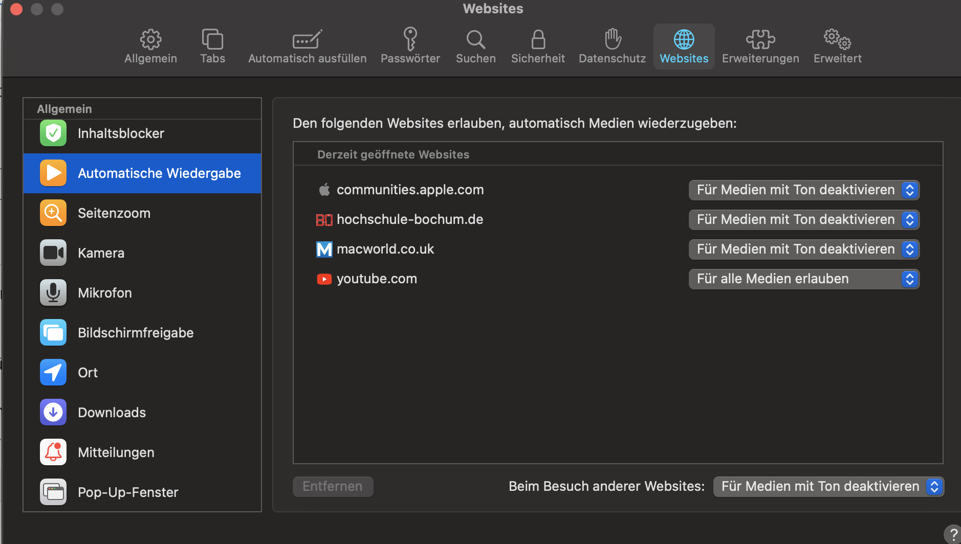Open the Inhaltsblocker shield icon
The width and height of the screenshot is (961, 544).
53,133
